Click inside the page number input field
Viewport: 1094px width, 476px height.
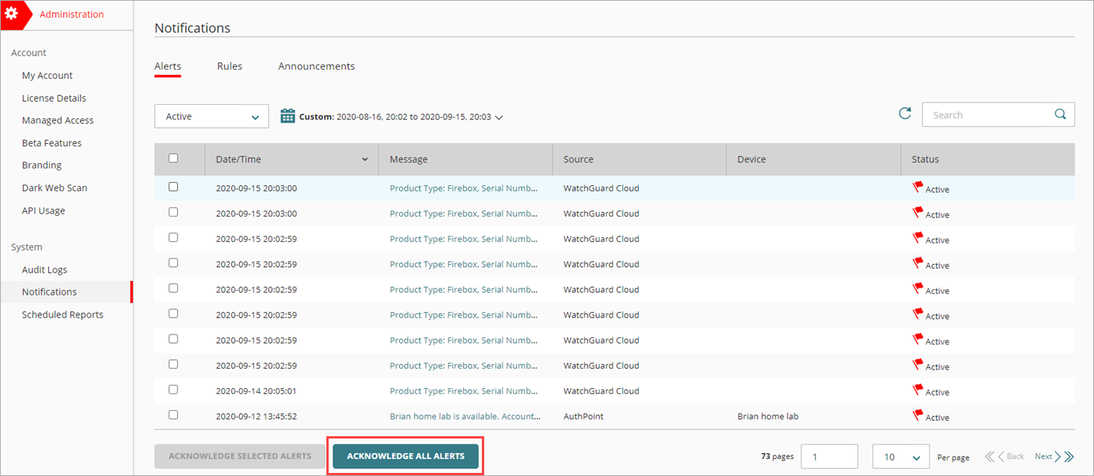tap(829, 456)
